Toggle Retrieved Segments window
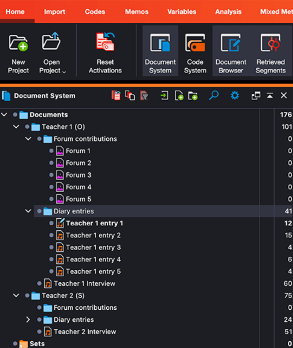293x348 pixels. (271, 51)
